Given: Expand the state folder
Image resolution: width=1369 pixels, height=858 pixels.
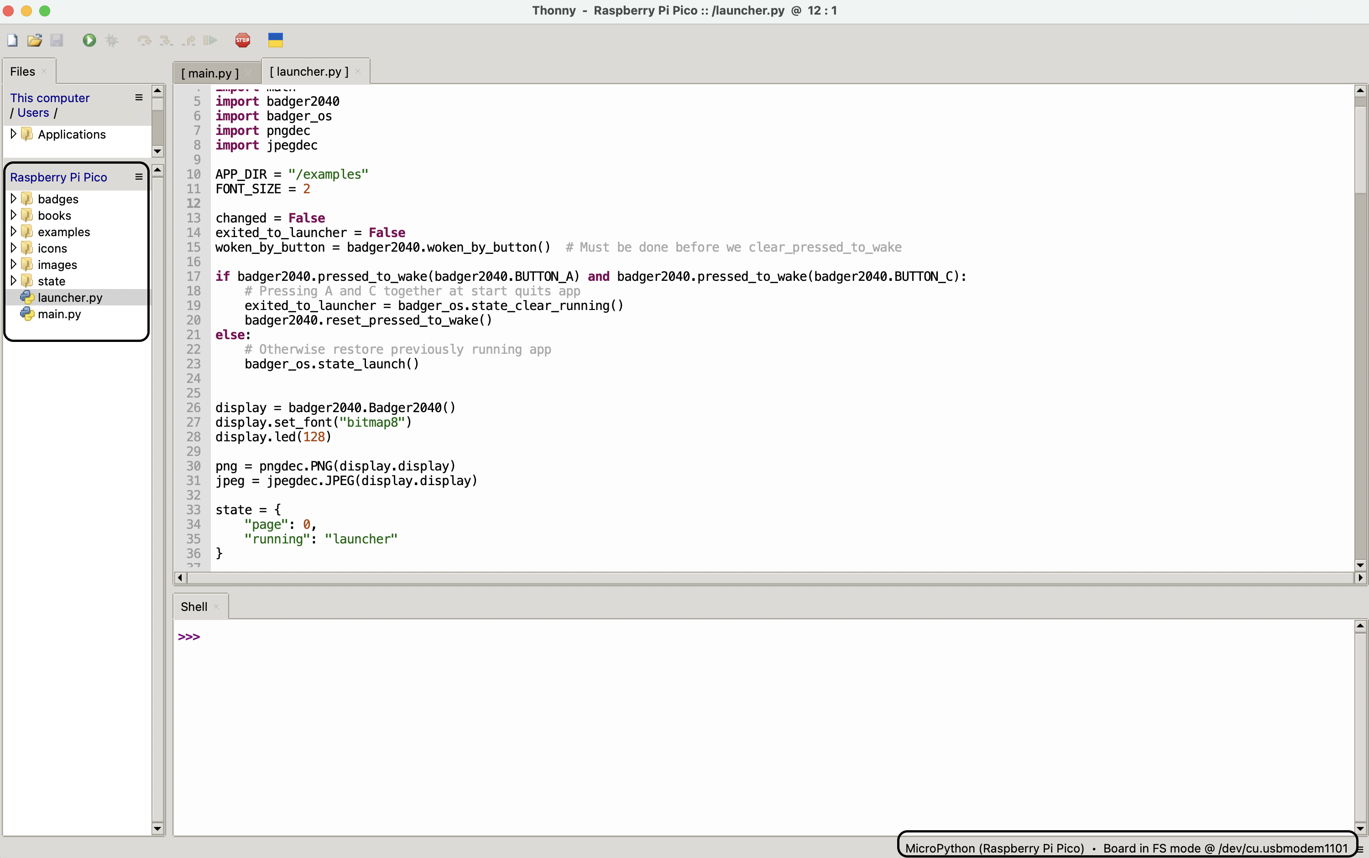Looking at the screenshot, I should coord(14,281).
